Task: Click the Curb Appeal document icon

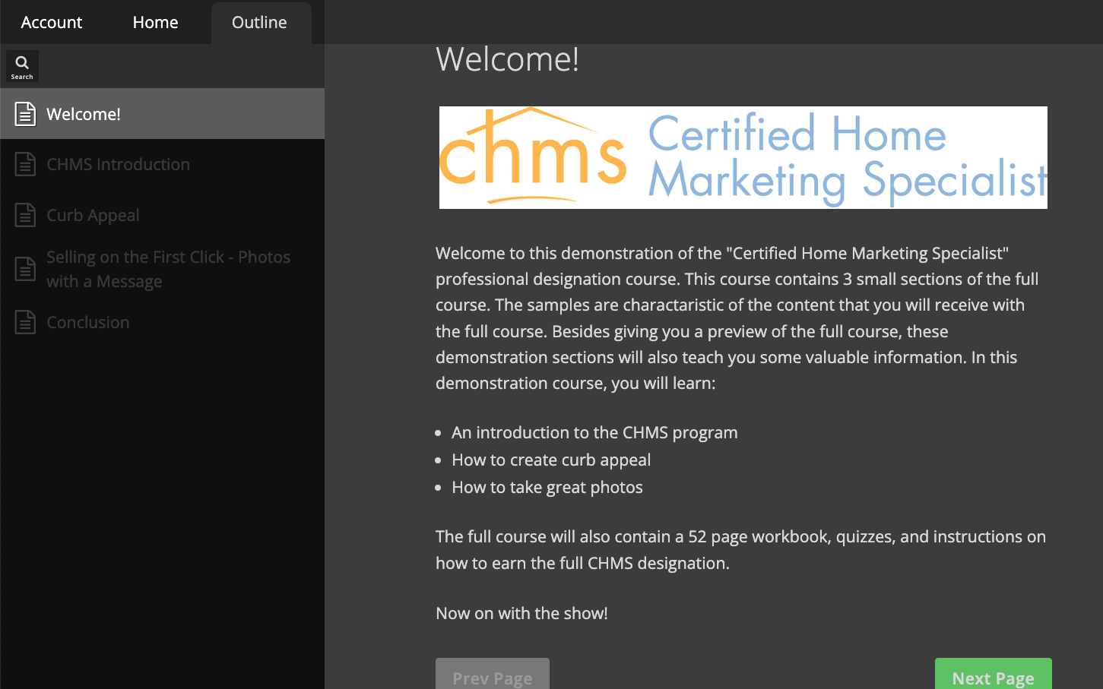Action: click(25, 215)
